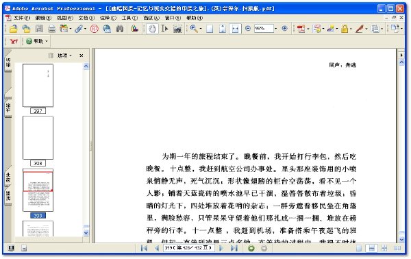The width and height of the screenshot is (411, 259).
Task: Open the 文档 menu
Action: tap(86, 18)
